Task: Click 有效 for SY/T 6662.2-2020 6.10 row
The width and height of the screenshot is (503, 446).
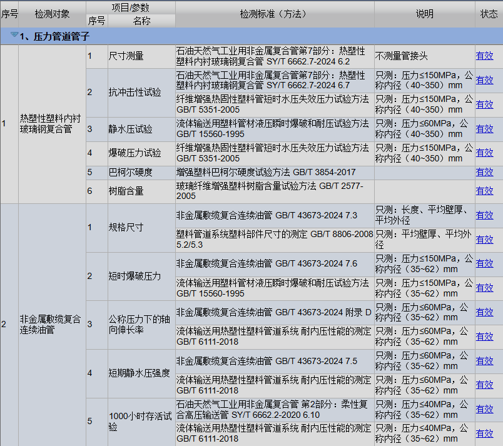Action: (x=484, y=409)
